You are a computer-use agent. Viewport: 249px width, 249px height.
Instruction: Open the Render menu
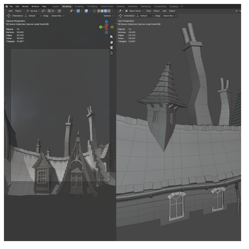[x=25, y=6]
